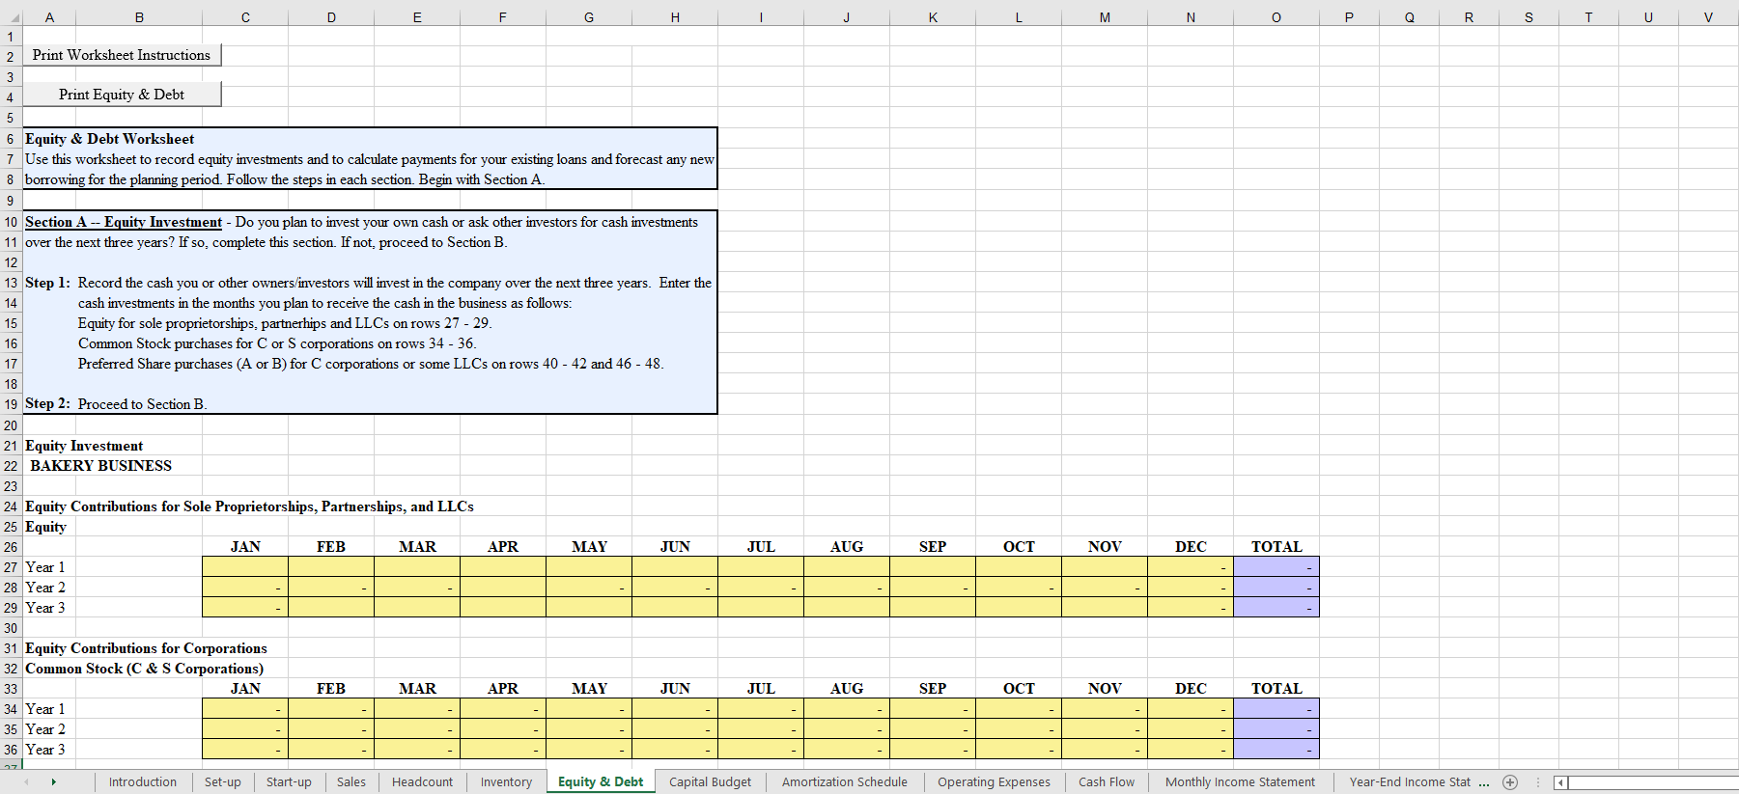Image resolution: width=1739 pixels, height=794 pixels.
Task: Go to the Cash Flow sheet
Action: click(1106, 782)
